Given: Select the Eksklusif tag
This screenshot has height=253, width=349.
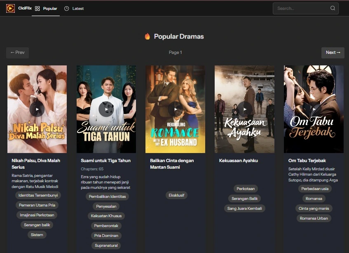Looking at the screenshot, I should (x=176, y=195).
